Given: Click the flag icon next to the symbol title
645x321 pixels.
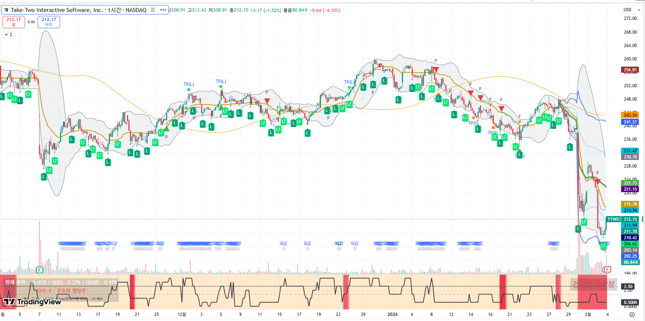Looking at the screenshot, I should 153,10.
